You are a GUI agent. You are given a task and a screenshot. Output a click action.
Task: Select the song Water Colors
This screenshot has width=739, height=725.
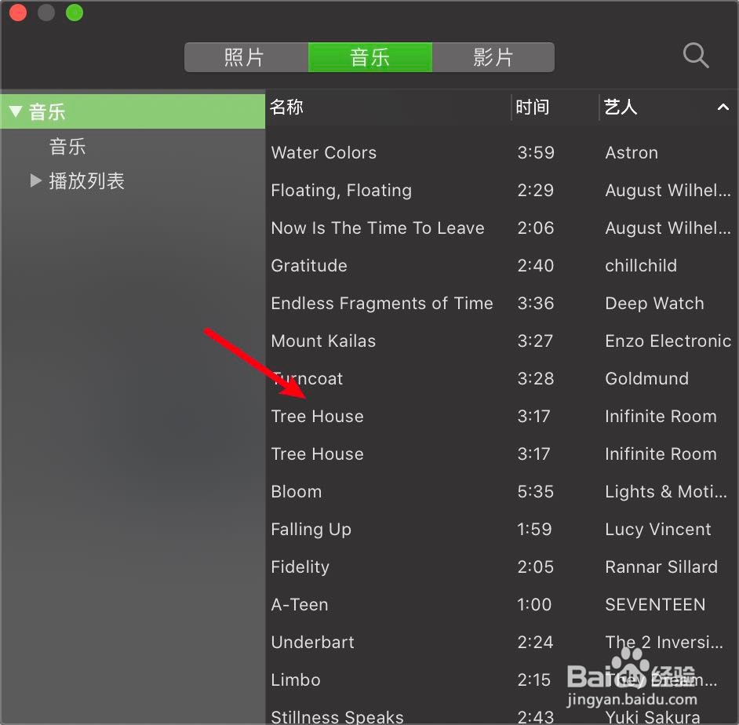pyautogui.click(x=324, y=153)
